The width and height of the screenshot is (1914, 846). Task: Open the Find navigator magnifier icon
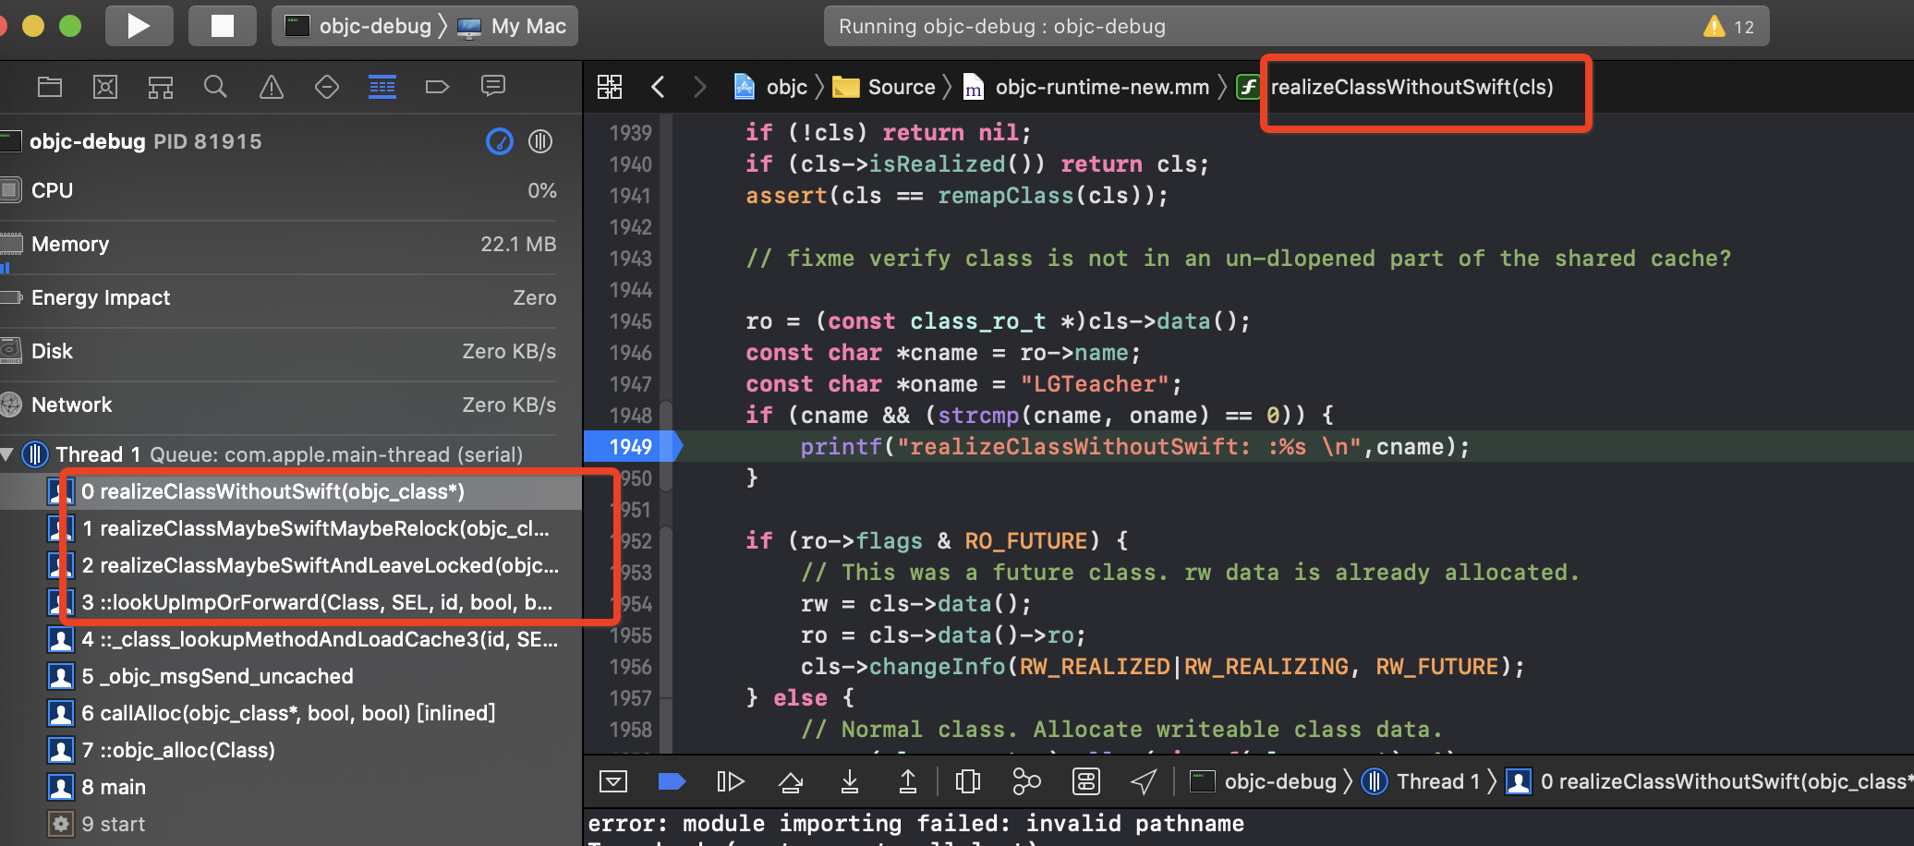pyautogui.click(x=215, y=87)
